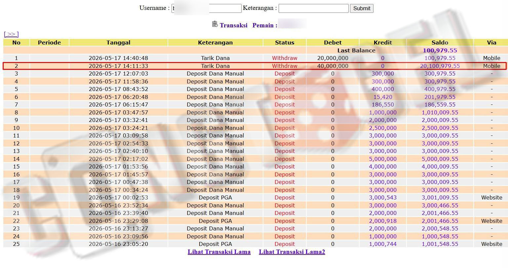Select the date 2026-05-17 03:47:57
The height and width of the screenshot is (268, 508).
[118, 112]
